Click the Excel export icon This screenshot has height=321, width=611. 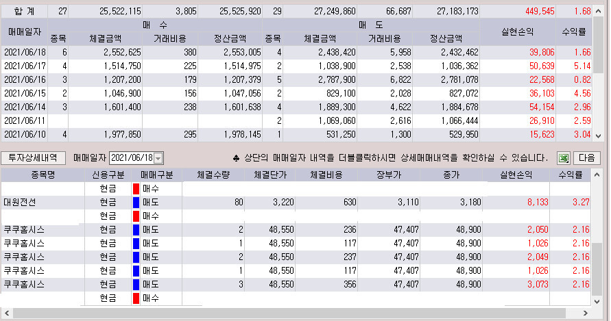point(564,158)
